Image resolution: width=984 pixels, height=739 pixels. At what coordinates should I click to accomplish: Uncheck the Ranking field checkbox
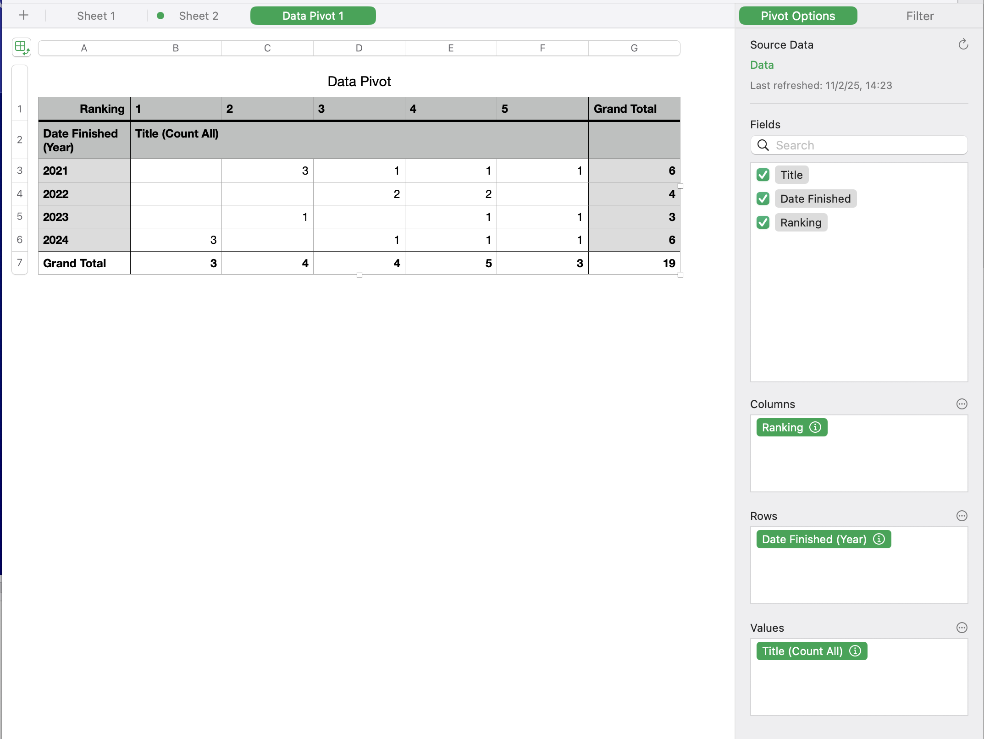763,222
